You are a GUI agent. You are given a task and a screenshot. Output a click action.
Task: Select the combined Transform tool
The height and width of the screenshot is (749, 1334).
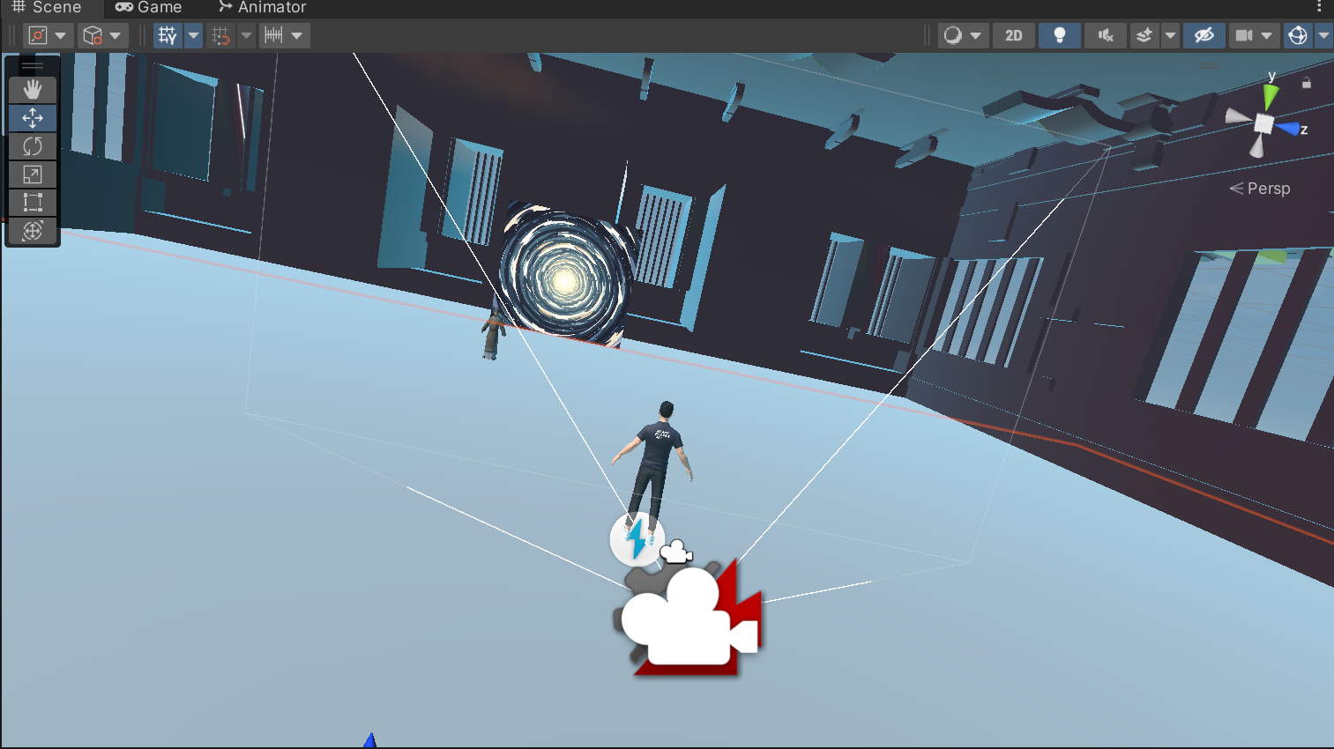coord(33,231)
